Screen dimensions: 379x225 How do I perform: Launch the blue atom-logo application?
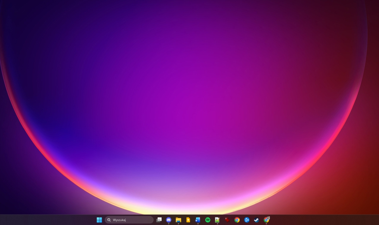click(246, 219)
